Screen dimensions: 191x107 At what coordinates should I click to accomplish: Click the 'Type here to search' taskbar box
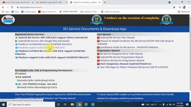[31, 104]
